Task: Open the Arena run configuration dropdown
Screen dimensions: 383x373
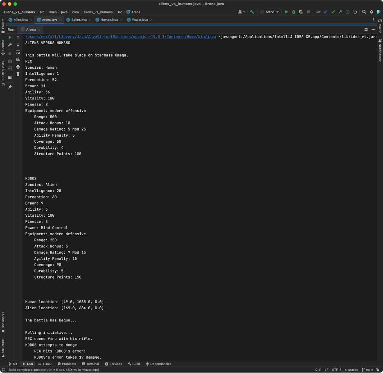Action: pos(270,12)
